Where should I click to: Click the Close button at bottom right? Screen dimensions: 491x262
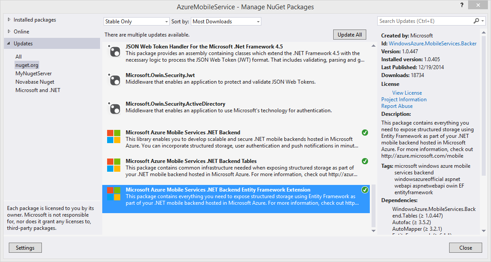click(465, 247)
